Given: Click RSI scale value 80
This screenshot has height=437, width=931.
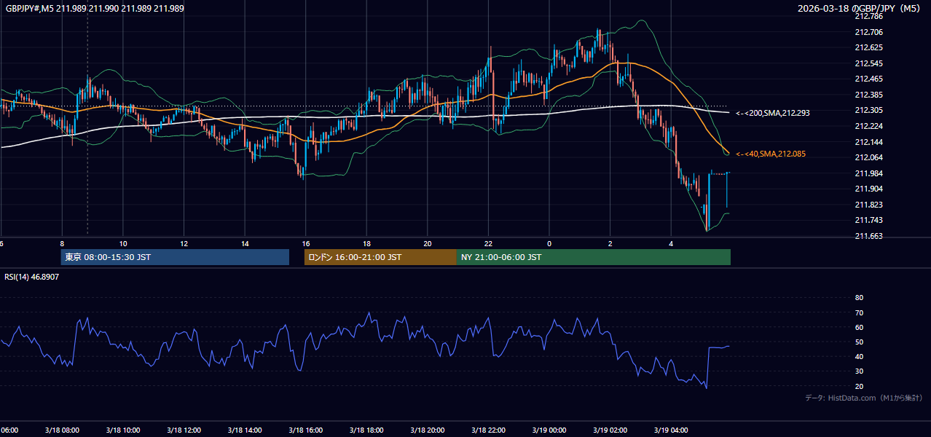Looking at the screenshot, I should click(859, 298).
